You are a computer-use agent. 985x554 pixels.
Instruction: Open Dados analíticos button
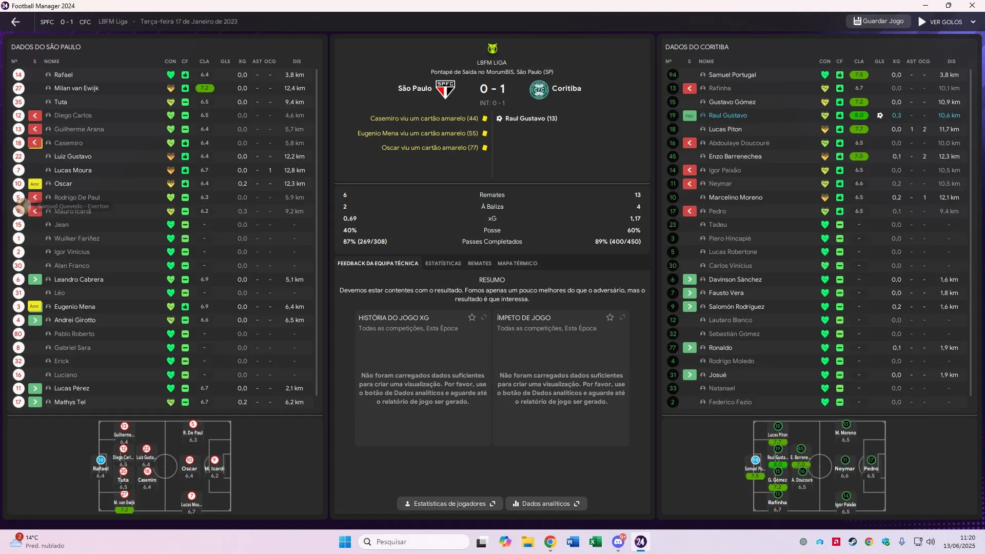[546, 504]
